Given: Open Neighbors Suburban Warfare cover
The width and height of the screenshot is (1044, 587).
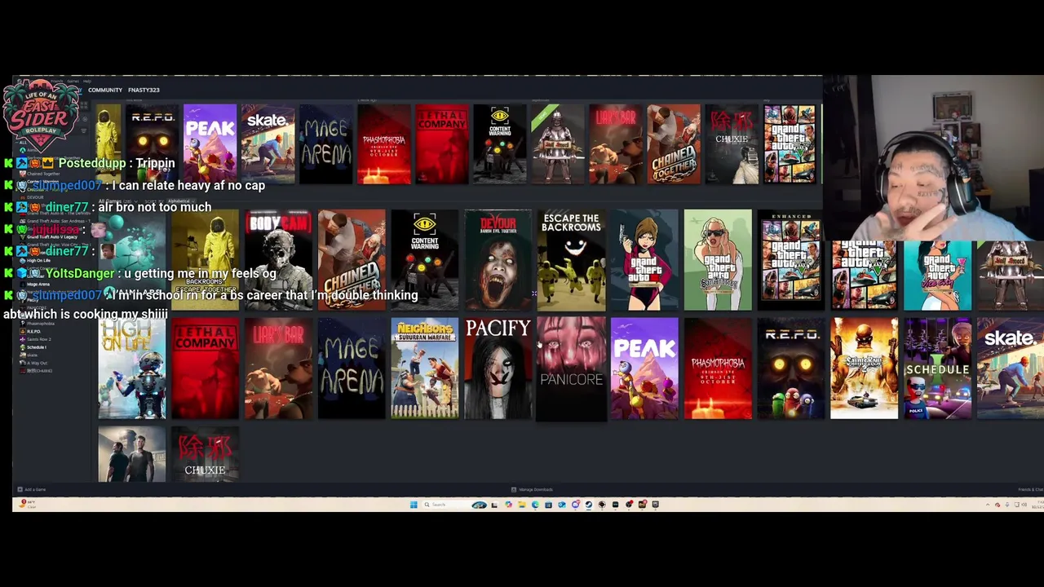Looking at the screenshot, I should 425,369.
